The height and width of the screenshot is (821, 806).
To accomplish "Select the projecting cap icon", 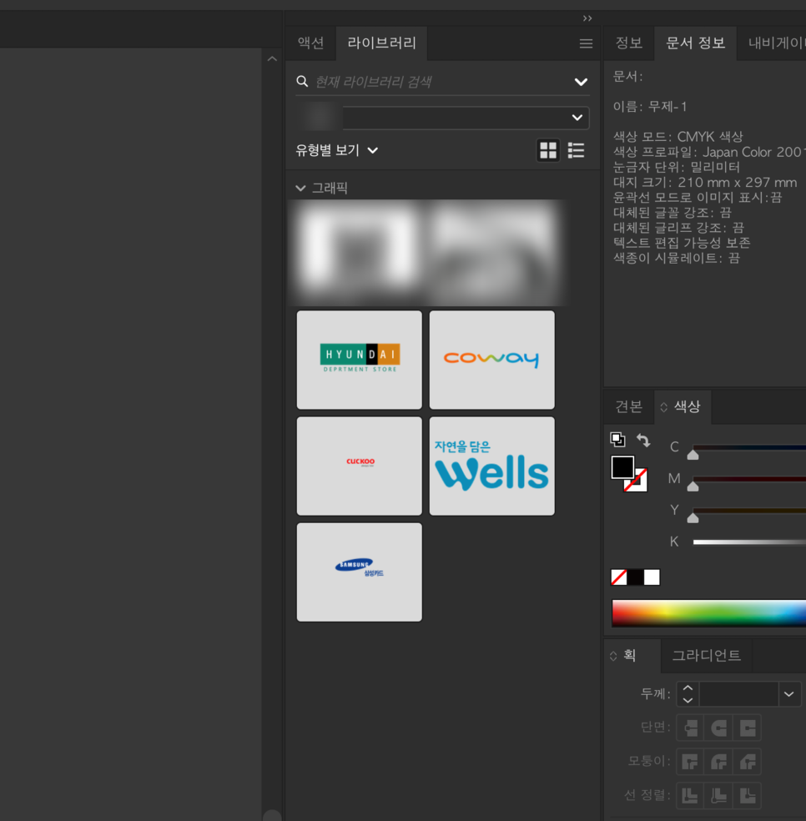I will (748, 728).
